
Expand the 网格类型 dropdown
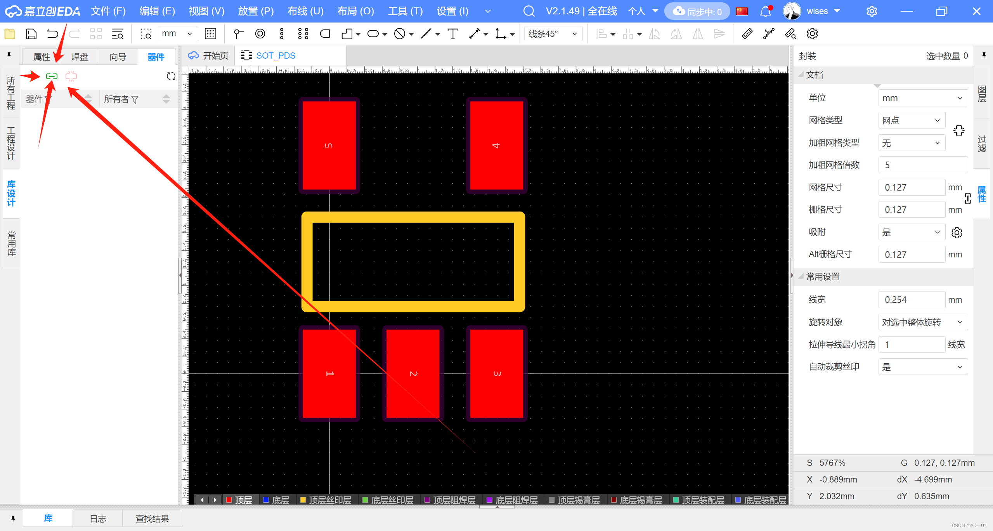911,120
